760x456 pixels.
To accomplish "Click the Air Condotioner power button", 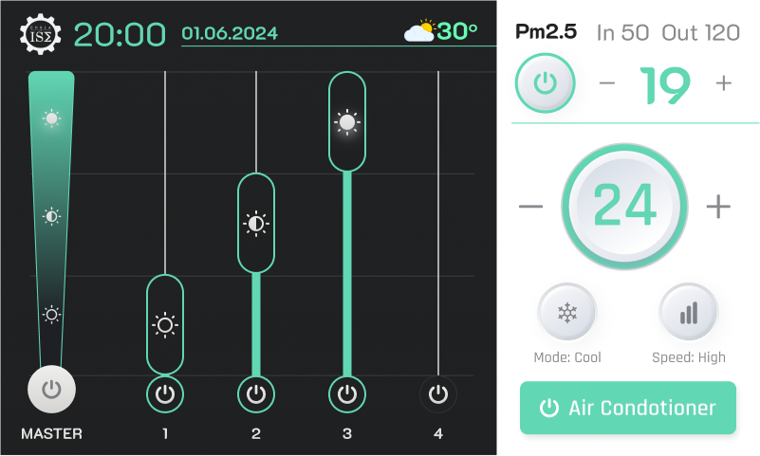I will click(628, 408).
